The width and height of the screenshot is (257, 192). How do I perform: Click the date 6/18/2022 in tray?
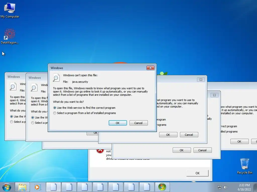(244, 189)
